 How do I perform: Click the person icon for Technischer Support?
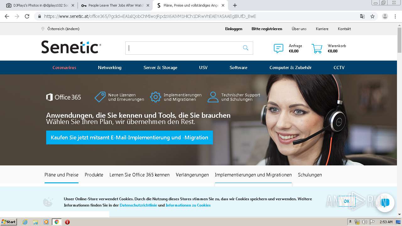point(213,97)
